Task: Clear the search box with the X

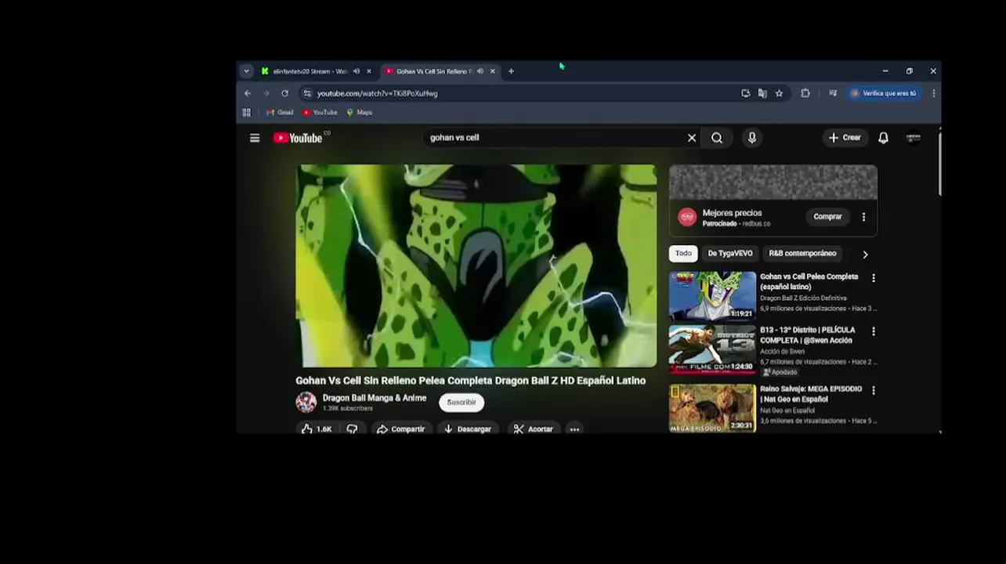Action: coord(692,138)
